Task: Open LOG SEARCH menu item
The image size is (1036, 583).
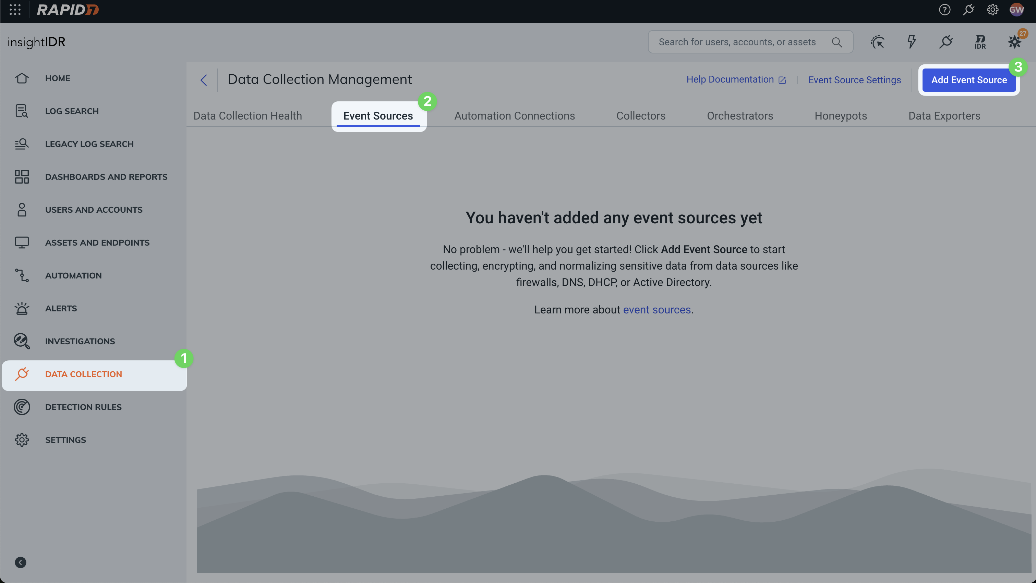Action: click(72, 111)
